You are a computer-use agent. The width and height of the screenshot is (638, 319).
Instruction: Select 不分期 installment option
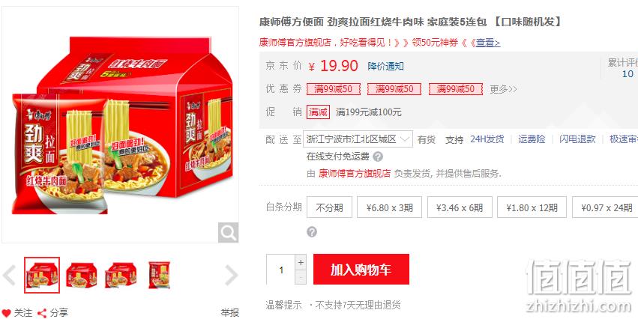(x=329, y=207)
